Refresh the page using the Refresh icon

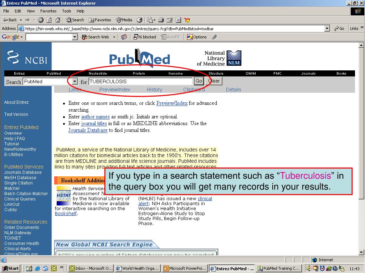pyautogui.click(x=49, y=20)
